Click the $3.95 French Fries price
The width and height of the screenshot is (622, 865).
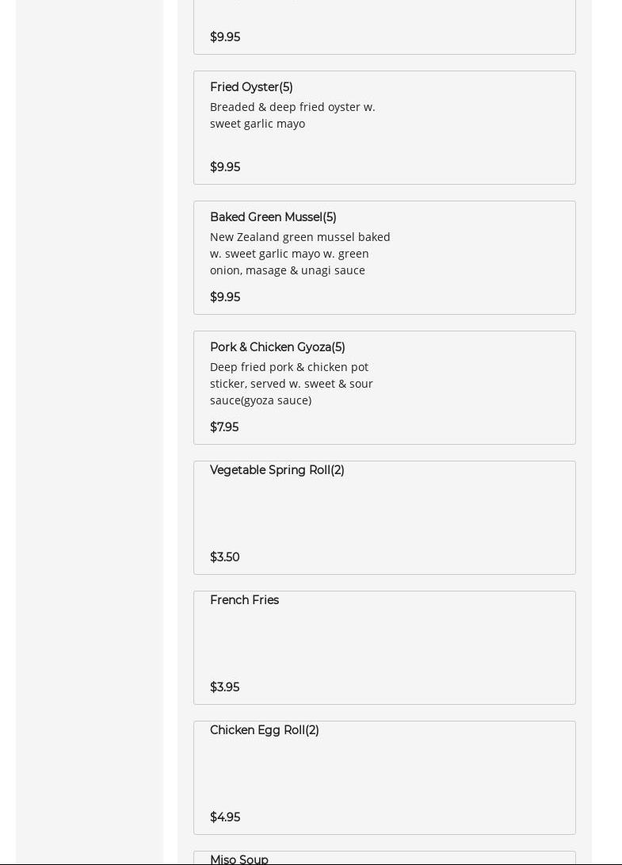(x=224, y=687)
